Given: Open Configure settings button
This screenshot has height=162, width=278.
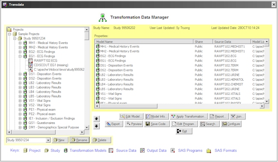Looking at the screenshot, I should (x=231, y=124).
